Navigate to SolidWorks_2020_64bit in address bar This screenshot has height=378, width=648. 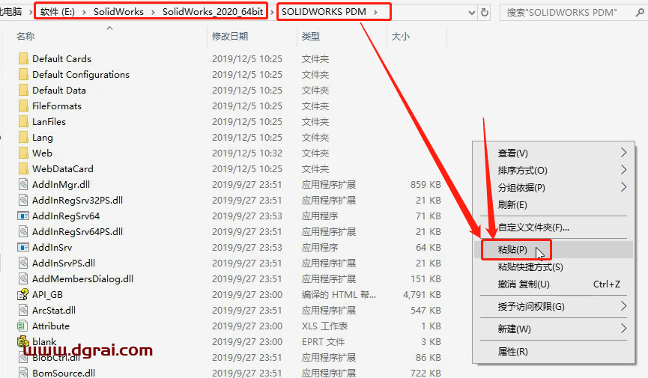[x=213, y=12]
